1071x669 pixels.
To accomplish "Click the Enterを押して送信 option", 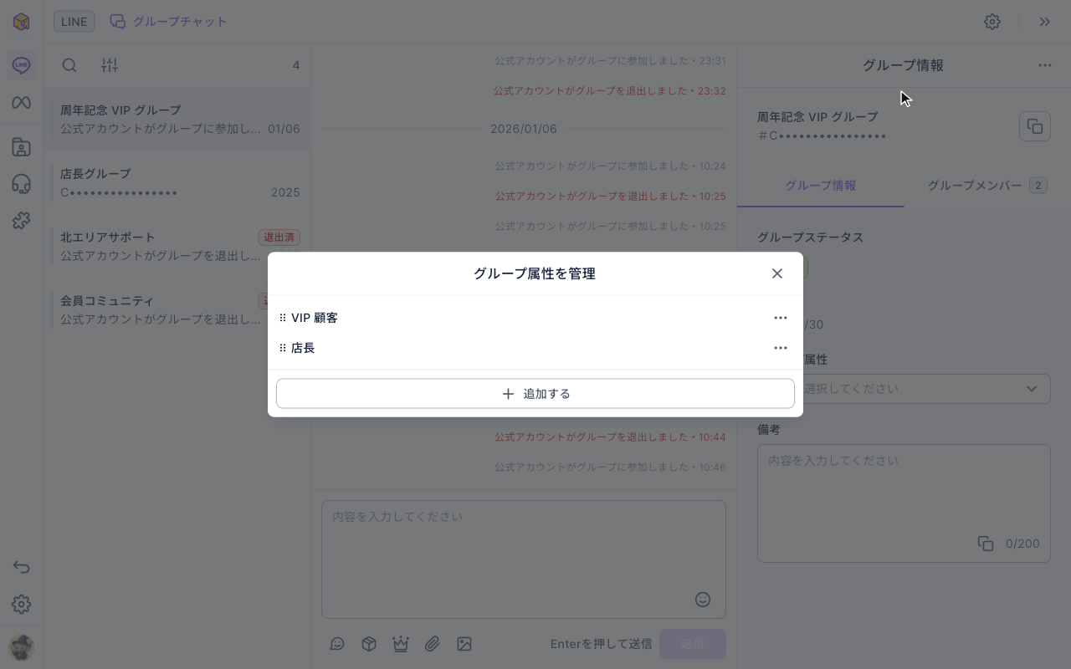I will click(x=601, y=644).
